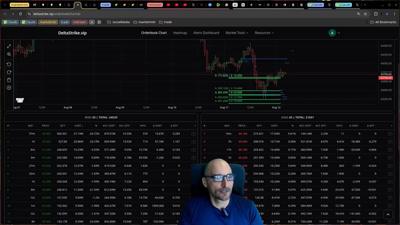This screenshot has width=400, height=225.
Task: Click the restream chip in bookmarks bar
Action: [79, 22]
